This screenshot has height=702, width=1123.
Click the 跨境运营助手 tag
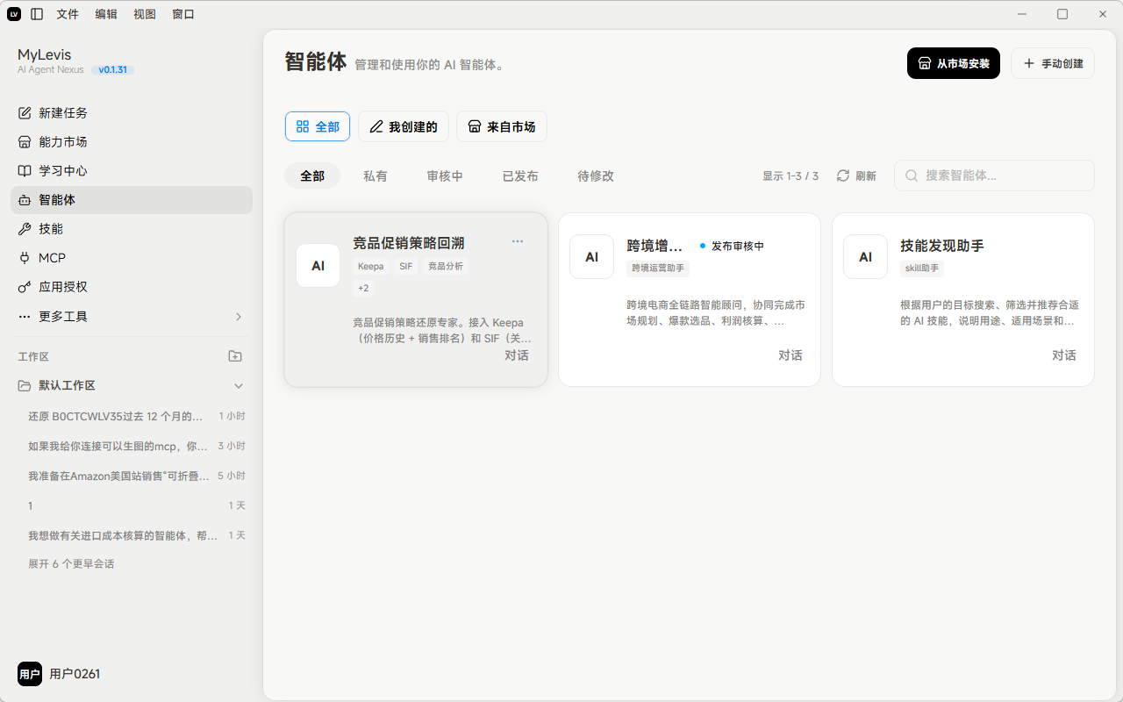[658, 268]
